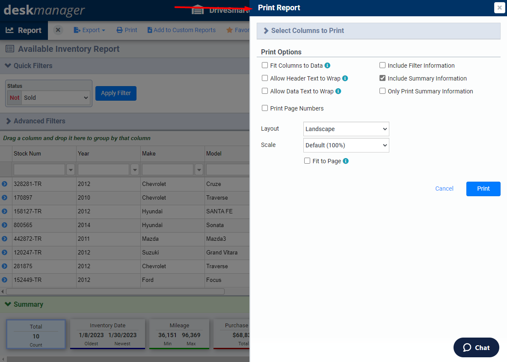This screenshot has width=507, height=362.
Task: Click the Print toolbar icon
Action: click(x=127, y=30)
